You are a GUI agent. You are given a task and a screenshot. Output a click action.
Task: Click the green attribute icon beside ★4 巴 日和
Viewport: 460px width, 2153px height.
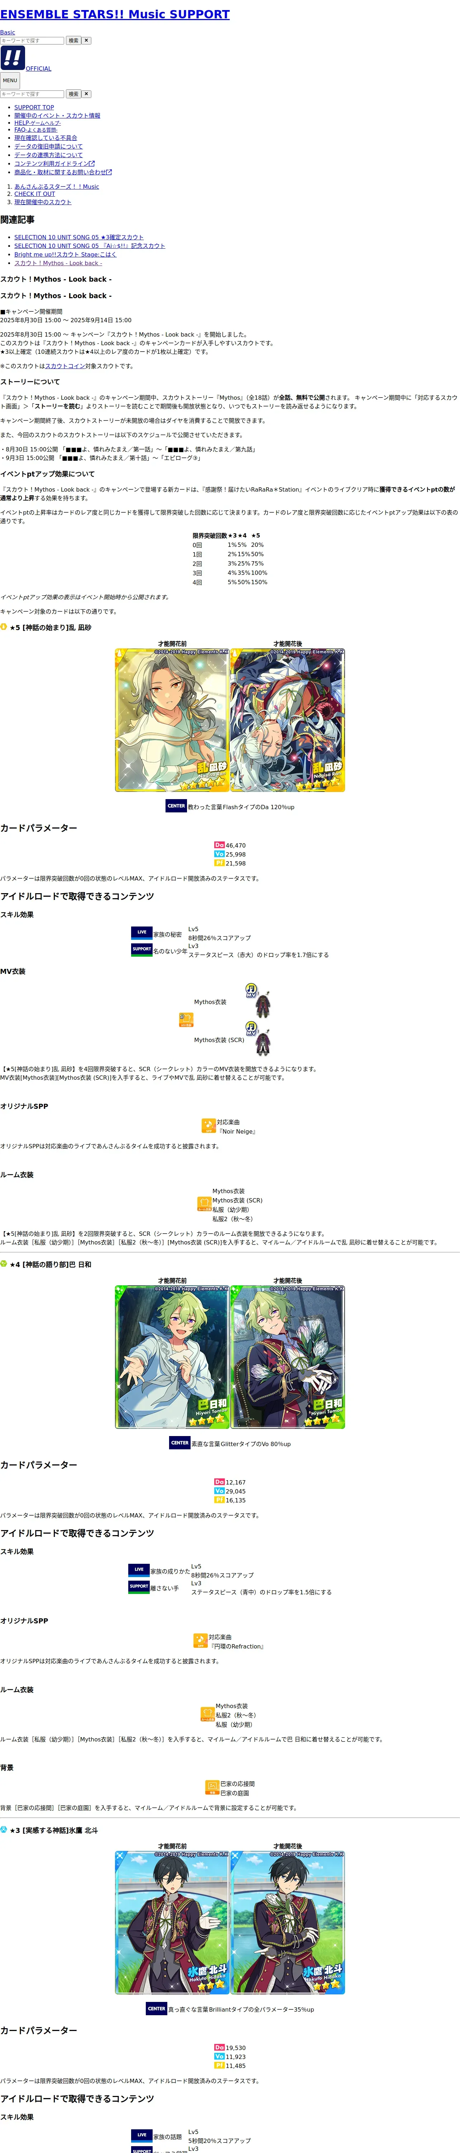pos(3,1264)
